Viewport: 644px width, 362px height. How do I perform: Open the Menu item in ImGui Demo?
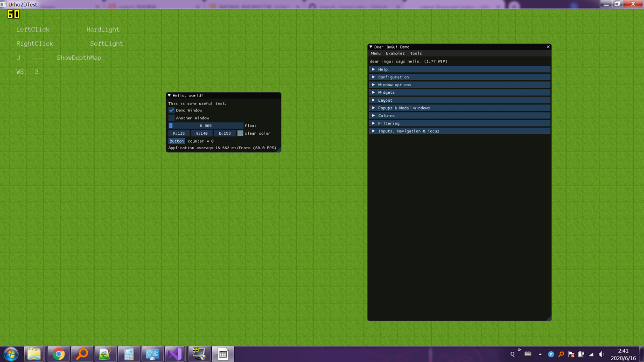(x=376, y=53)
